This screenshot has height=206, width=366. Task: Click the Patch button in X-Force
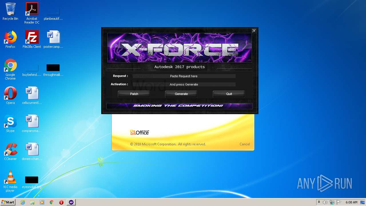[134, 94]
